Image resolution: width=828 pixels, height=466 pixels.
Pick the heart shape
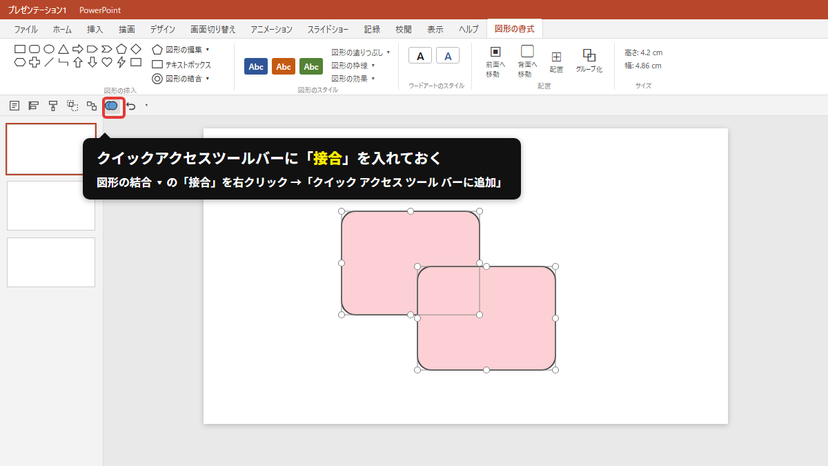point(107,62)
